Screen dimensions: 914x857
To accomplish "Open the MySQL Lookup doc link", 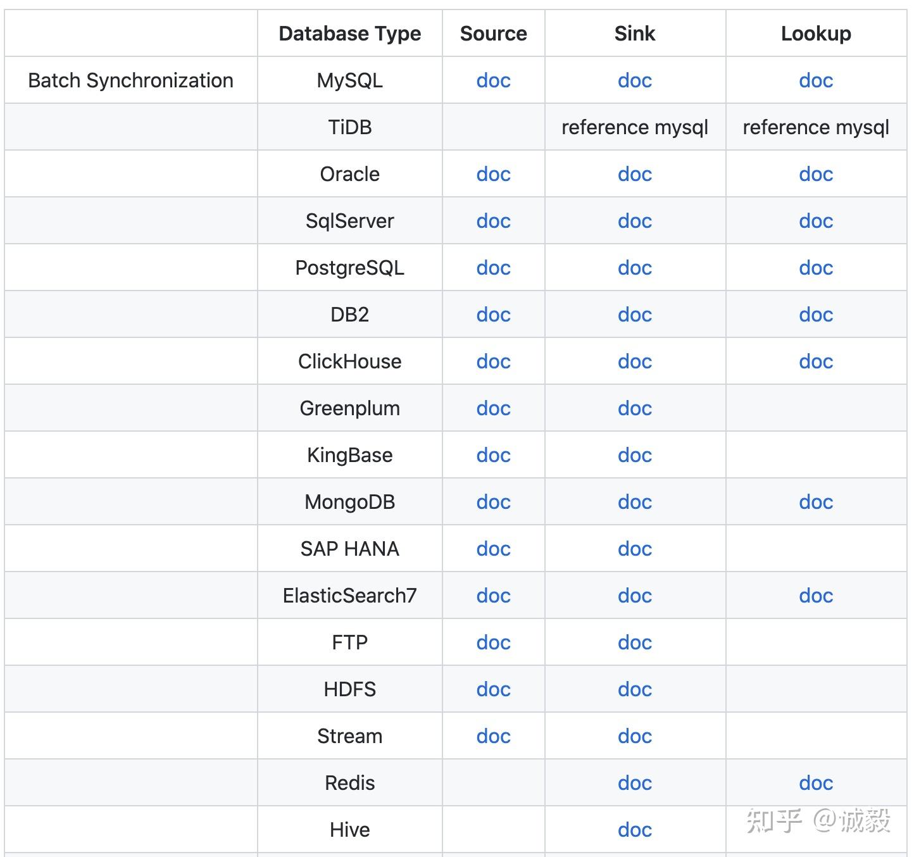I will point(816,80).
